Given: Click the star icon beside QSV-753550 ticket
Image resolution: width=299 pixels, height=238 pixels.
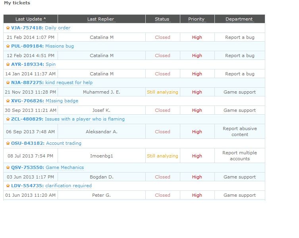Looking at the screenshot, I should [x=8, y=168].
